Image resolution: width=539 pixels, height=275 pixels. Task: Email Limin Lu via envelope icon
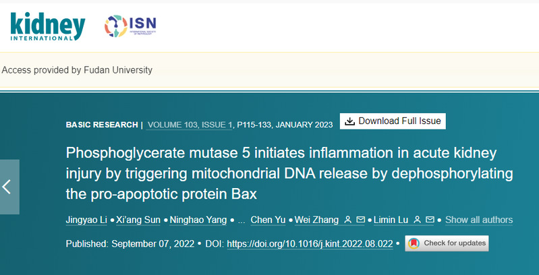click(431, 220)
